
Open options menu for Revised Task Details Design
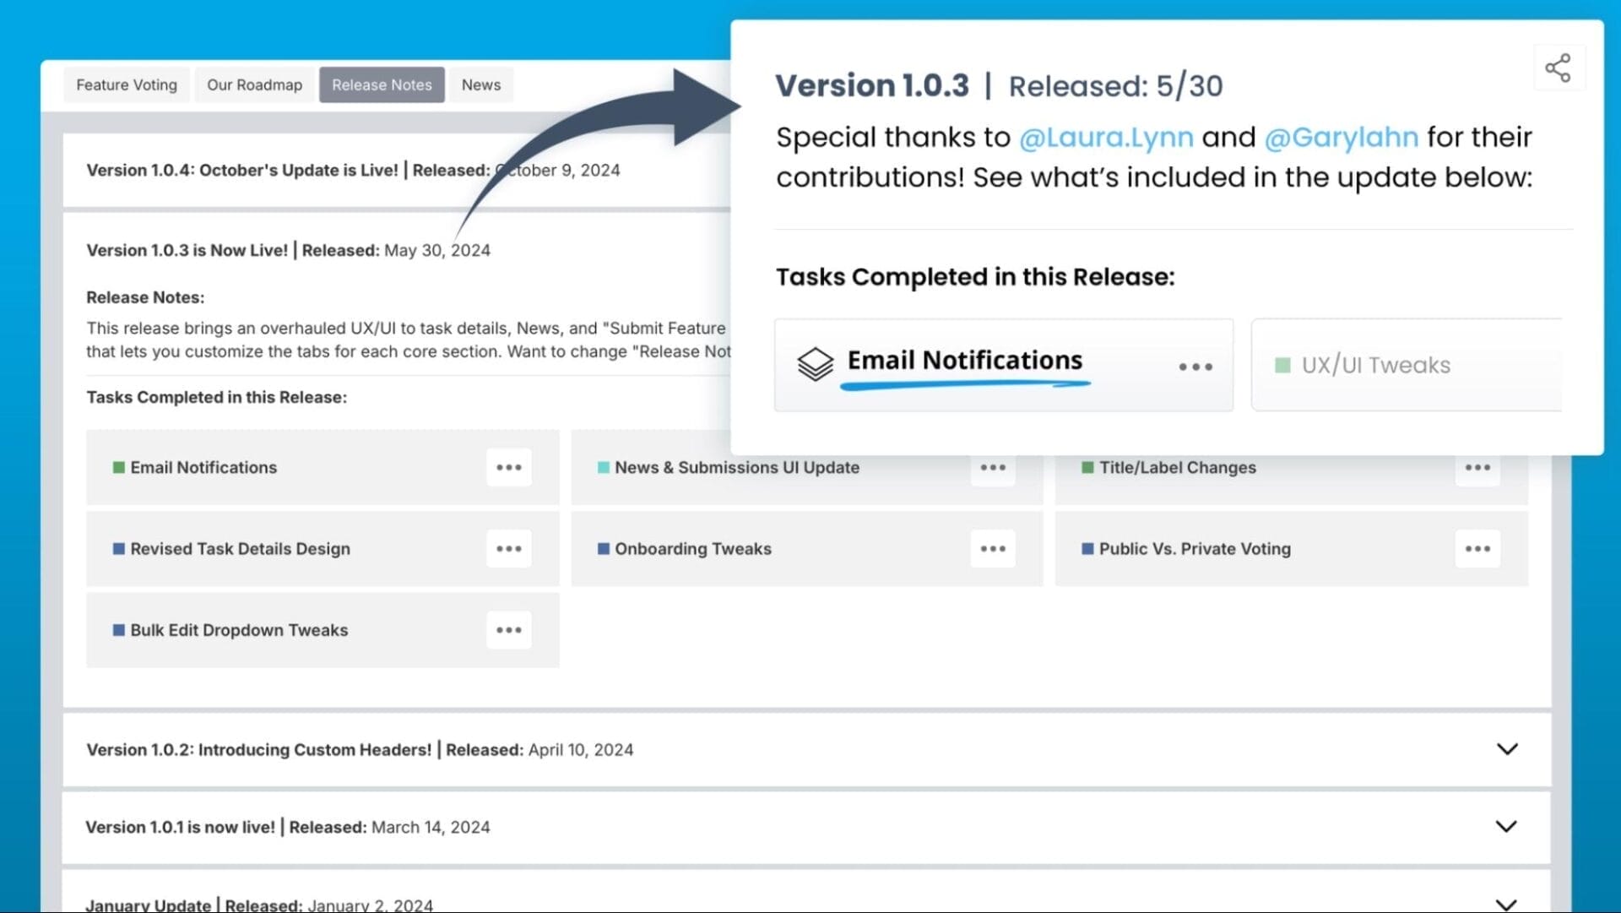(508, 549)
